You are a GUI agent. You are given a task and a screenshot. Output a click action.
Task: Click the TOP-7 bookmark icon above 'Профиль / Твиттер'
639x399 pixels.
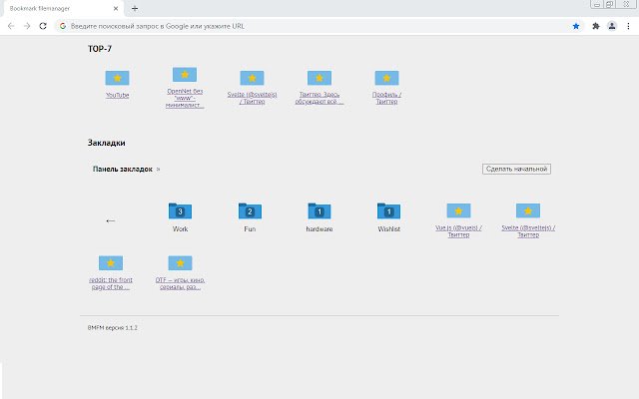click(386, 78)
